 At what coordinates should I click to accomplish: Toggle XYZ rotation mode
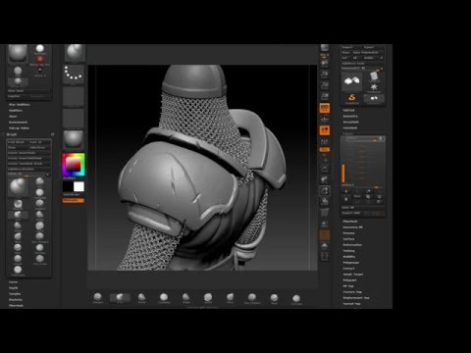tap(325, 149)
